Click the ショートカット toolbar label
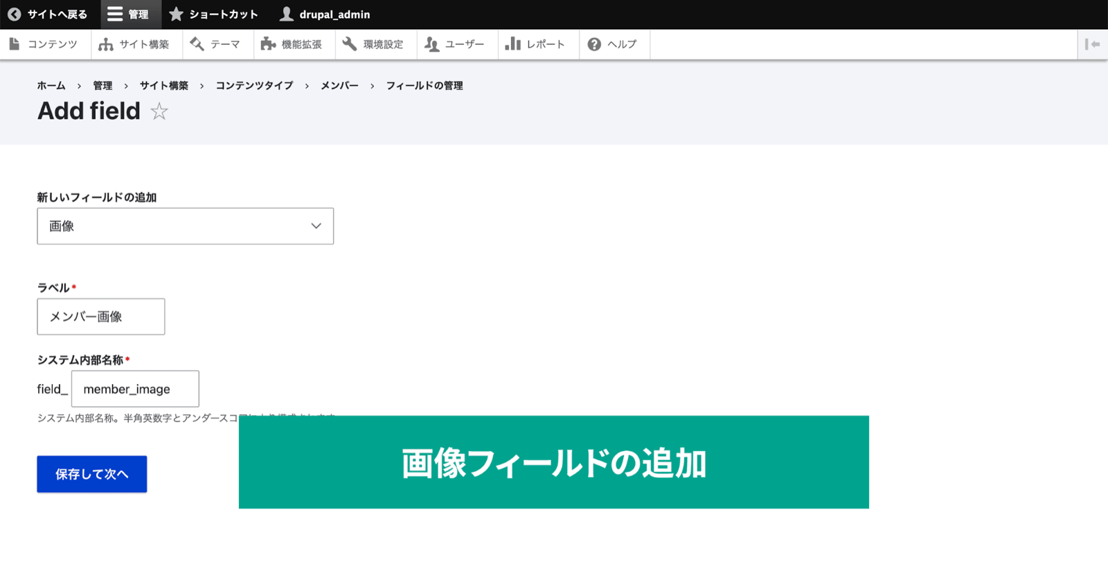This screenshot has width=1108, height=577. coord(224,15)
